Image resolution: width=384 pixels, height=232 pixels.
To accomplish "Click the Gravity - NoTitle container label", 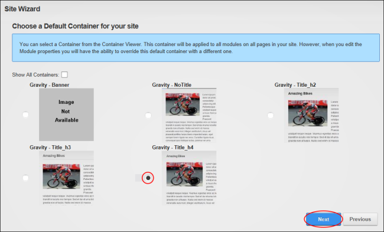I will pos(172,85).
